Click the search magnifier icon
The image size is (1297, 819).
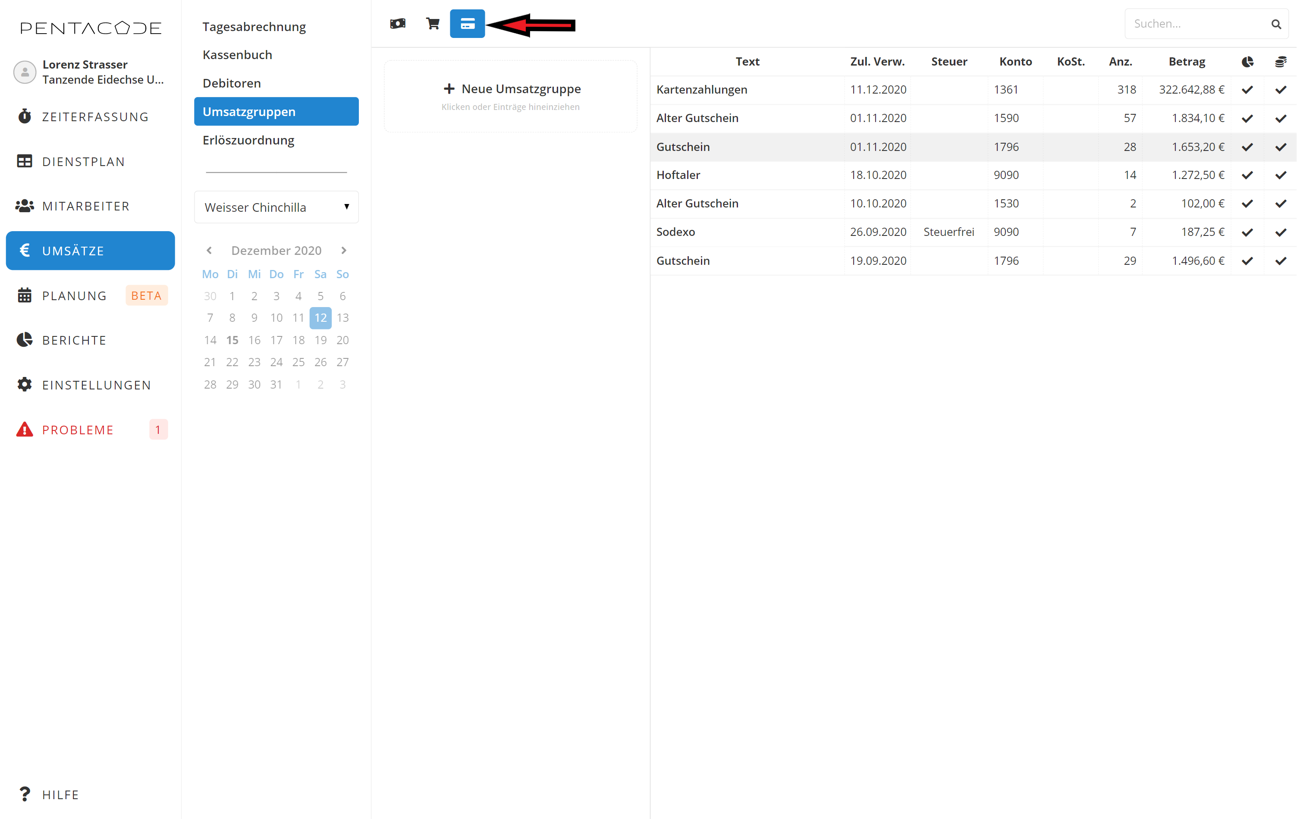[x=1275, y=24]
